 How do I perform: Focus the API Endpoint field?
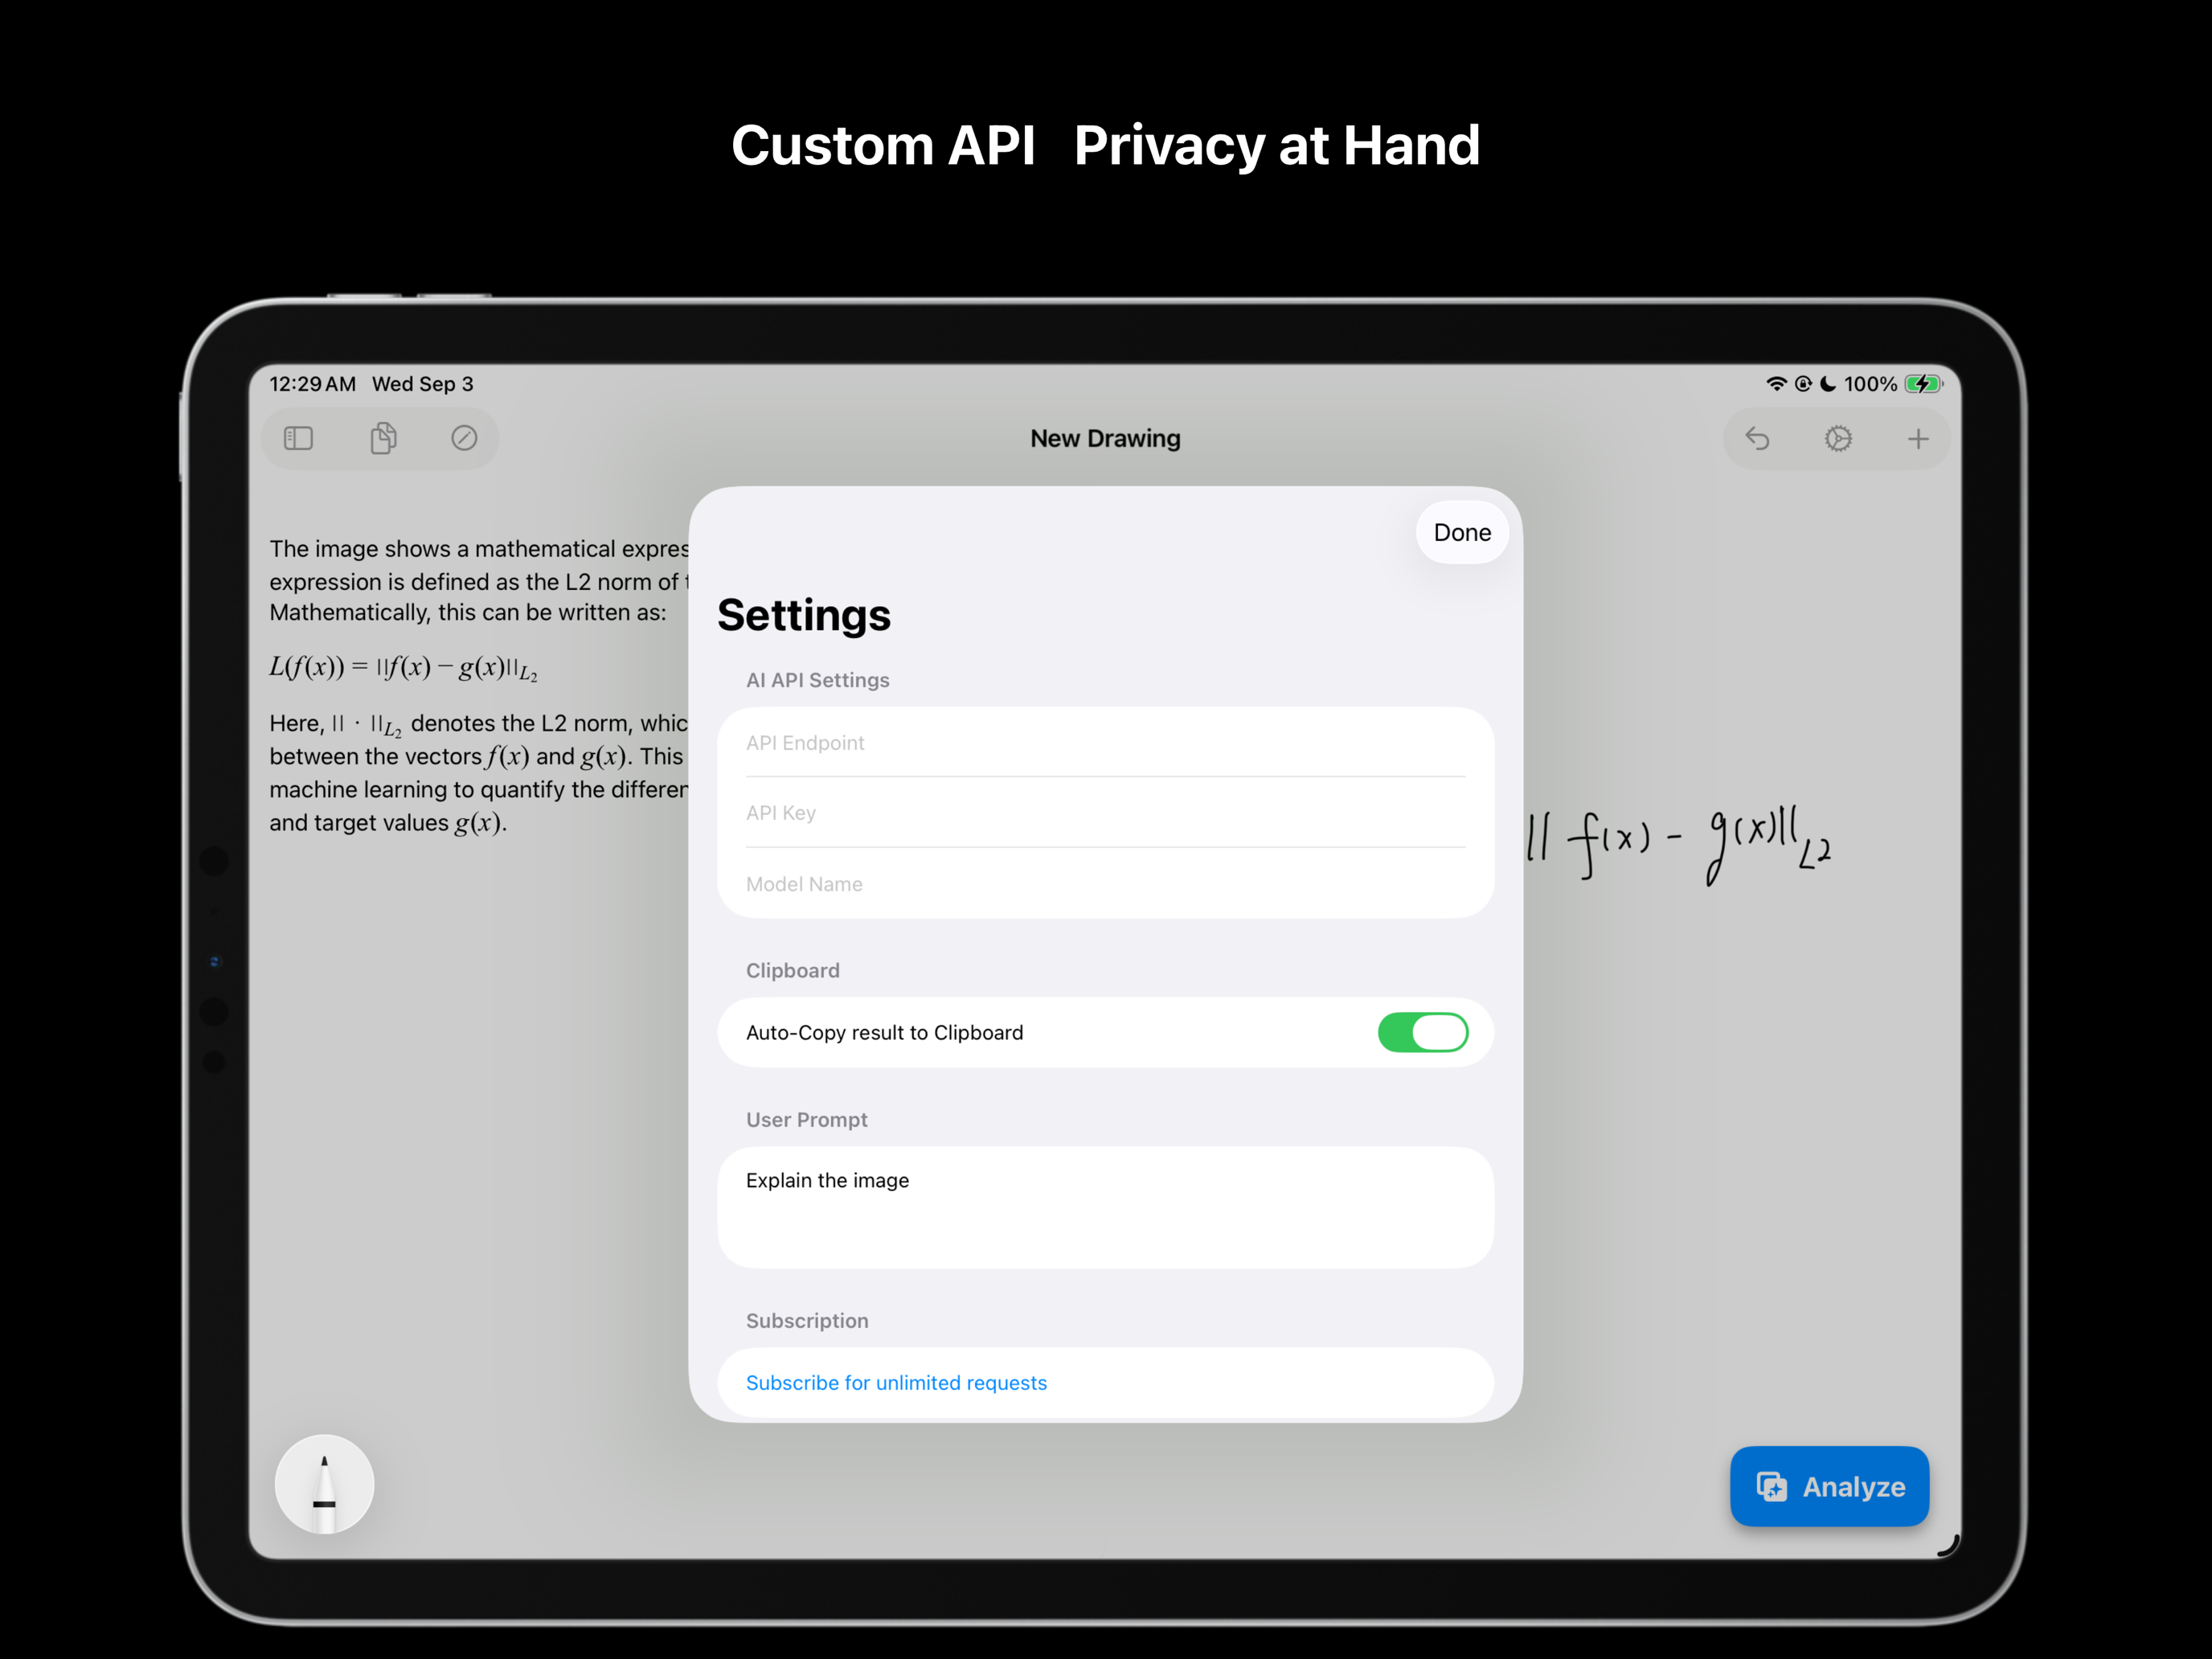[1106, 743]
